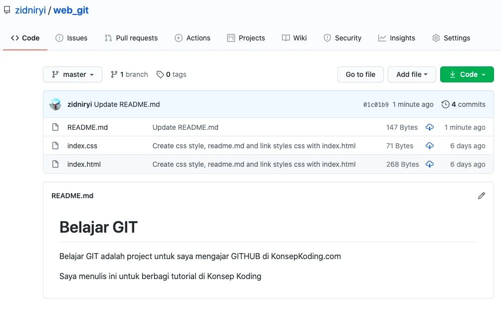
Task: Download index.css via the cloud icon
Action: pos(430,146)
